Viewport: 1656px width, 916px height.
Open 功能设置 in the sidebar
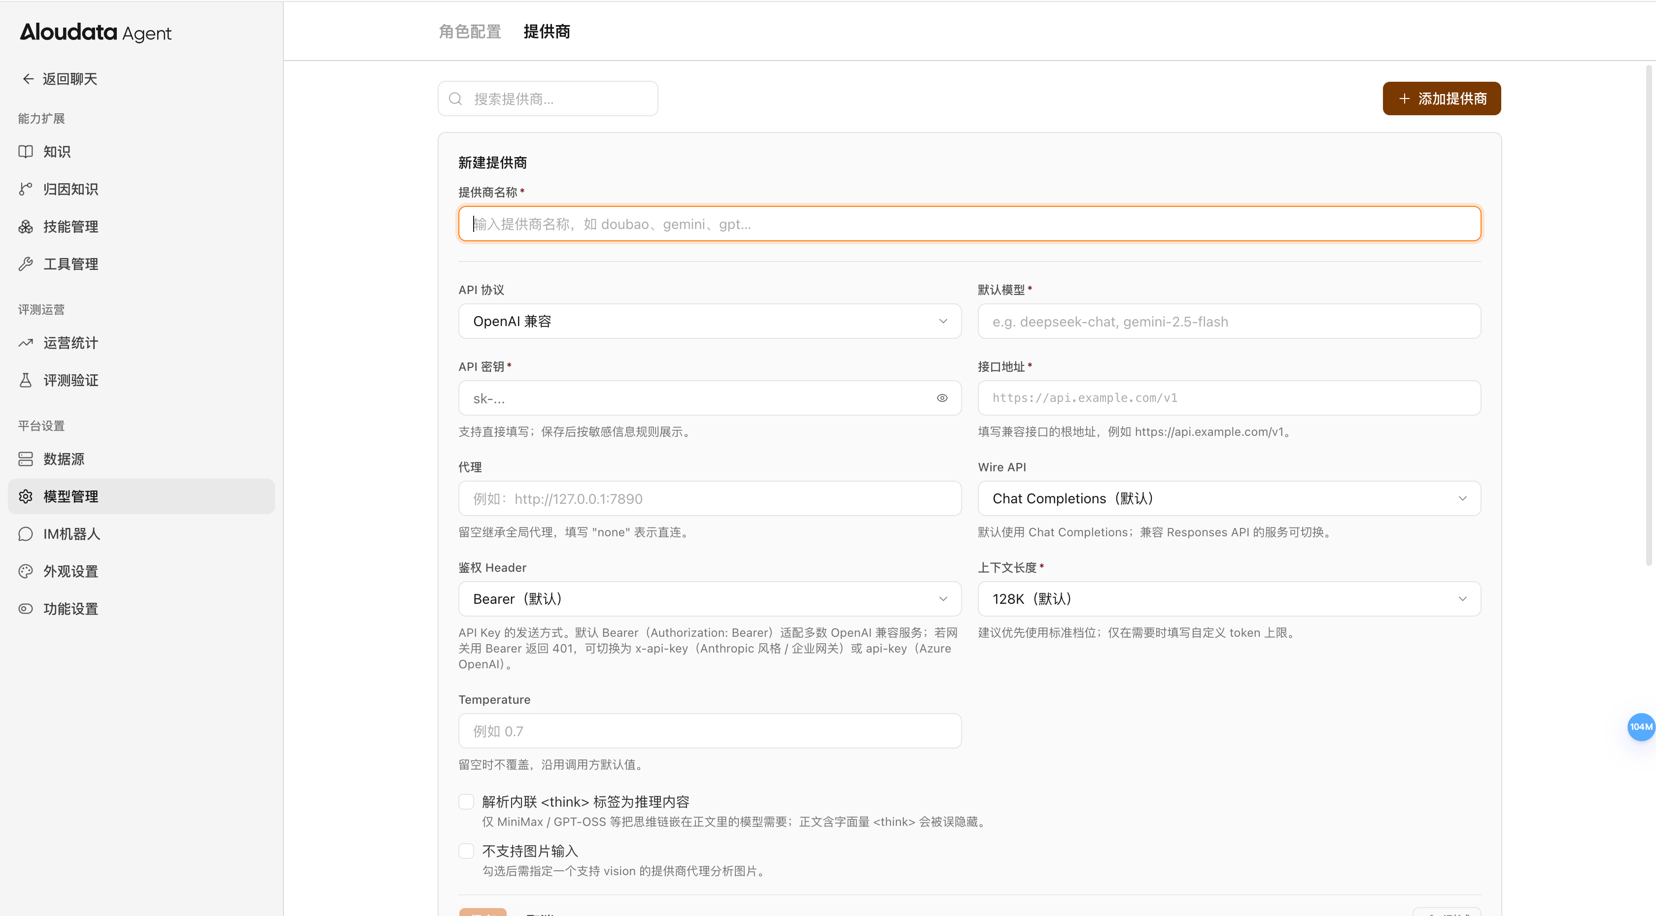[x=141, y=608]
